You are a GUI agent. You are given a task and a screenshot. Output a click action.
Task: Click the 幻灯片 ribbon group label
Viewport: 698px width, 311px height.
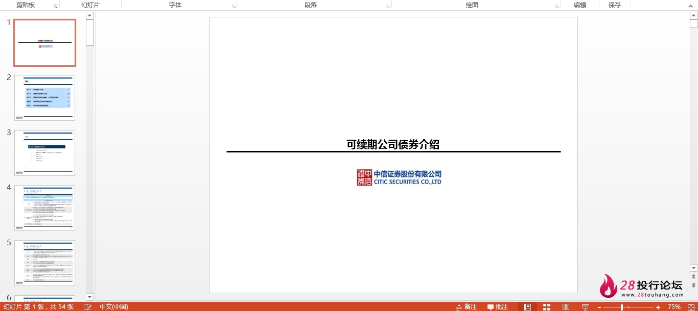point(90,5)
